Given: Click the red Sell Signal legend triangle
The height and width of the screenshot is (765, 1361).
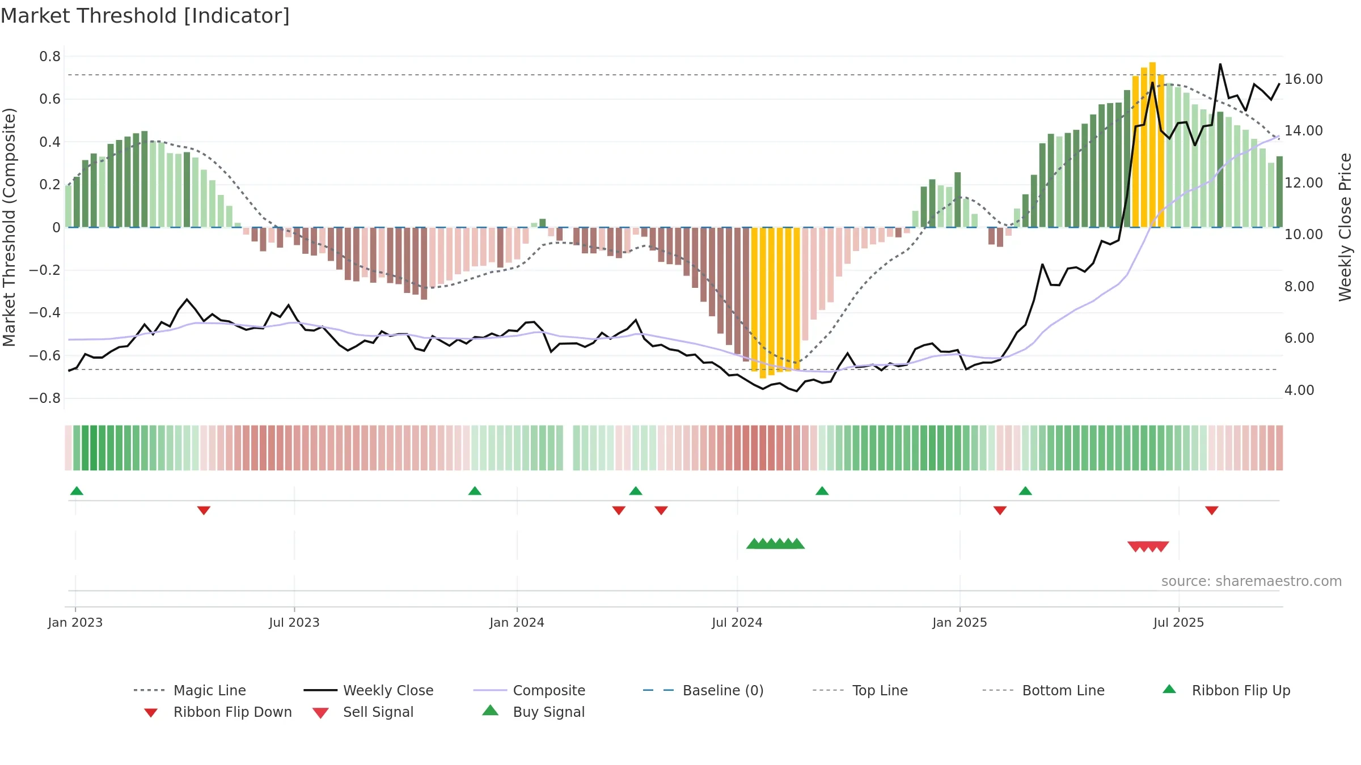Looking at the screenshot, I should (x=320, y=713).
